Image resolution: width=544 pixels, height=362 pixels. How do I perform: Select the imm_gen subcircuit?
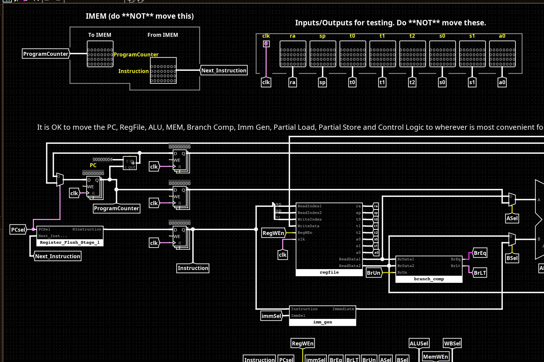pos(322,316)
